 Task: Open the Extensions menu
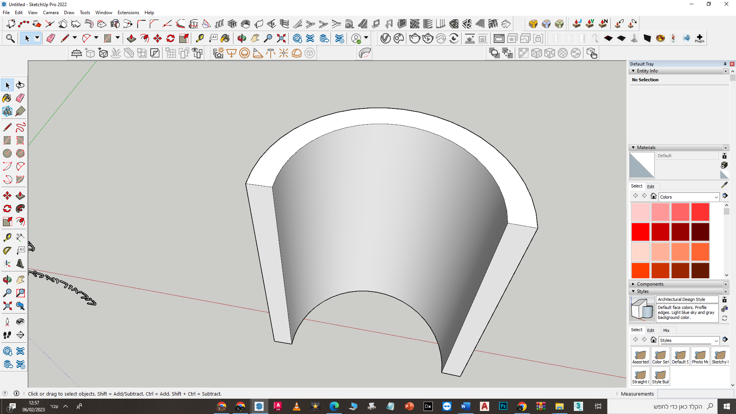pos(128,13)
